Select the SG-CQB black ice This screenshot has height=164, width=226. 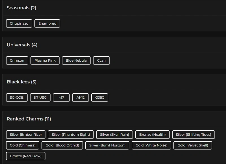click(17, 98)
